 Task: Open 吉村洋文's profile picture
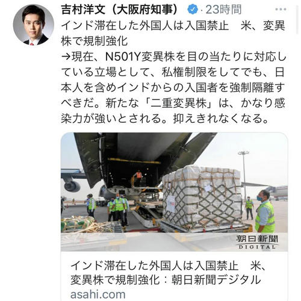[x=34, y=25]
